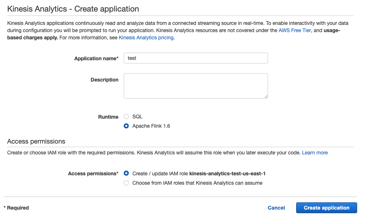Follow the Learn more link
The height and width of the screenshot is (224, 373).
(315, 153)
